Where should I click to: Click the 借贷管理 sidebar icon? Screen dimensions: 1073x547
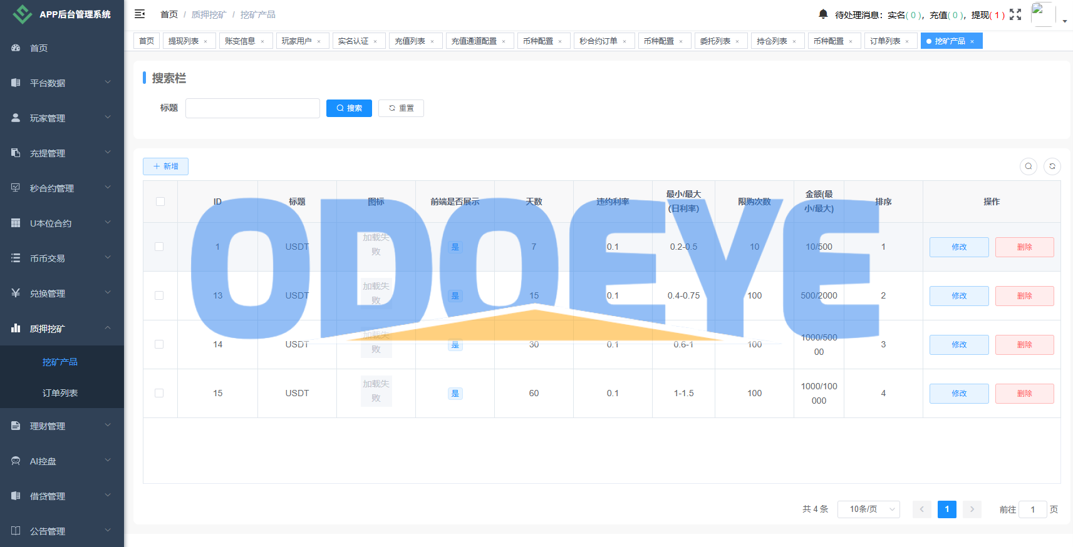(16, 496)
